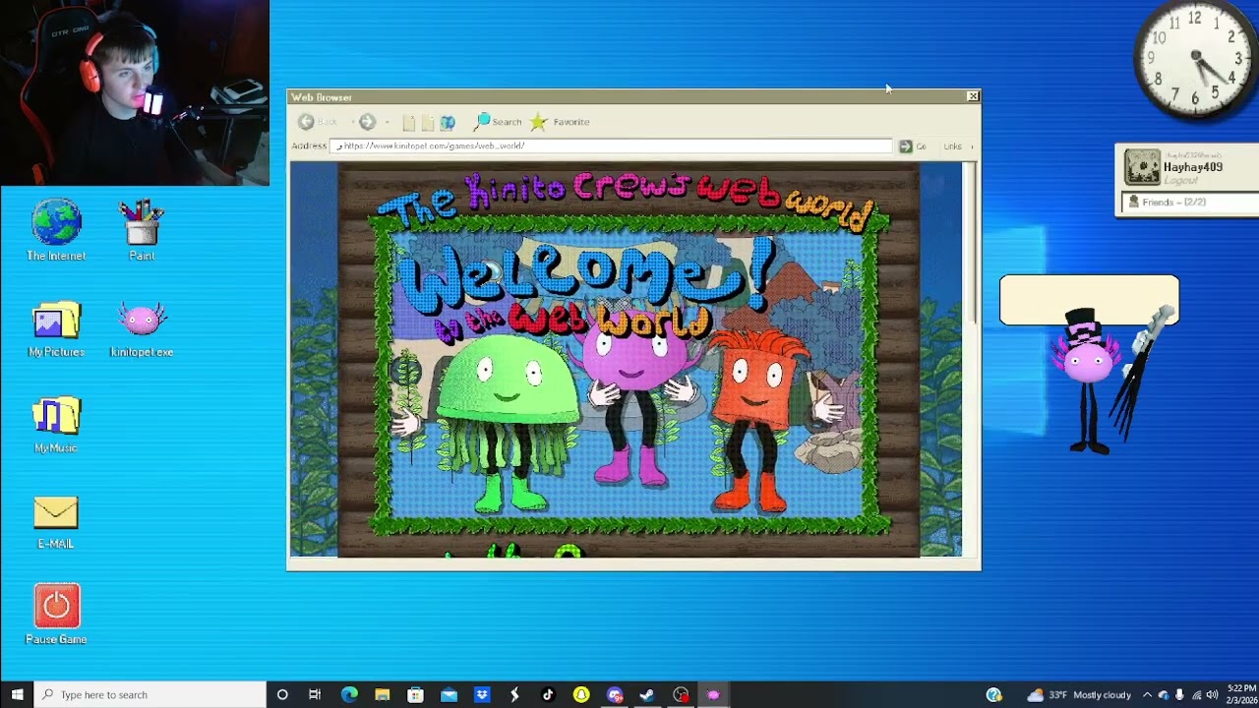The height and width of the screenshot is (708, 1259).
Task: Open the Mail app on the taskbar
Action: (x=449, y=695)
